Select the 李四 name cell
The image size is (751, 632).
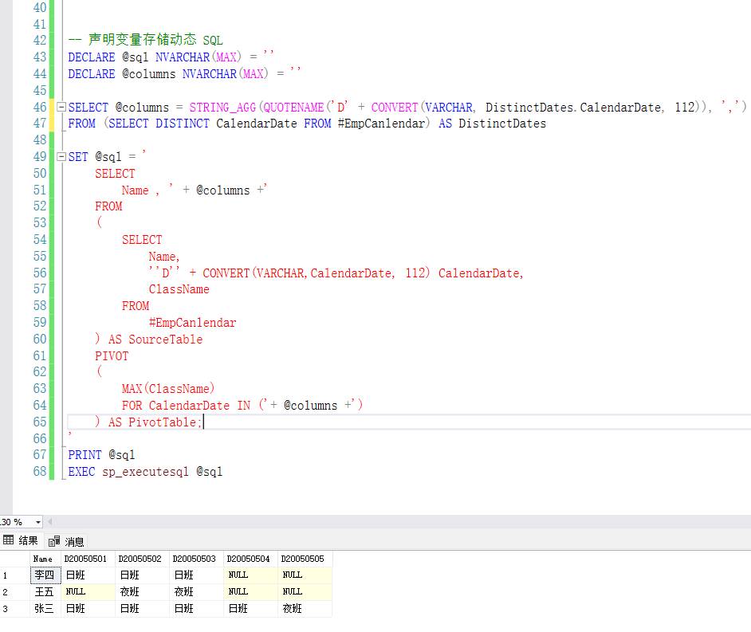click(45, 575)
